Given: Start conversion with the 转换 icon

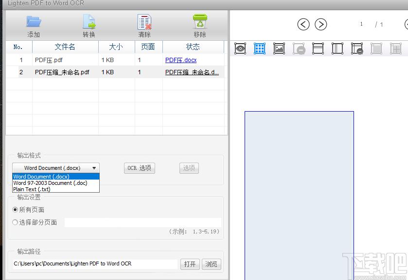Looking at the screenshot, I should (89, 22).
